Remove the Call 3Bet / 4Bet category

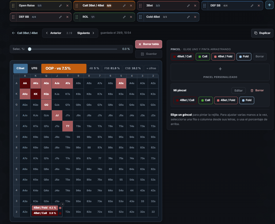131,6
